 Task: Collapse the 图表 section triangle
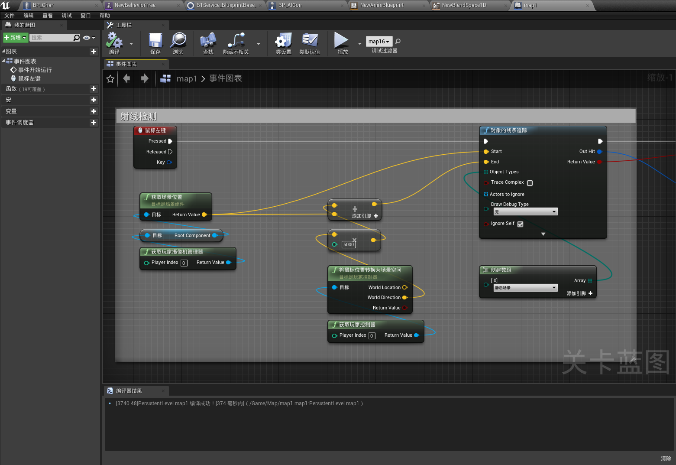[3, 51]
